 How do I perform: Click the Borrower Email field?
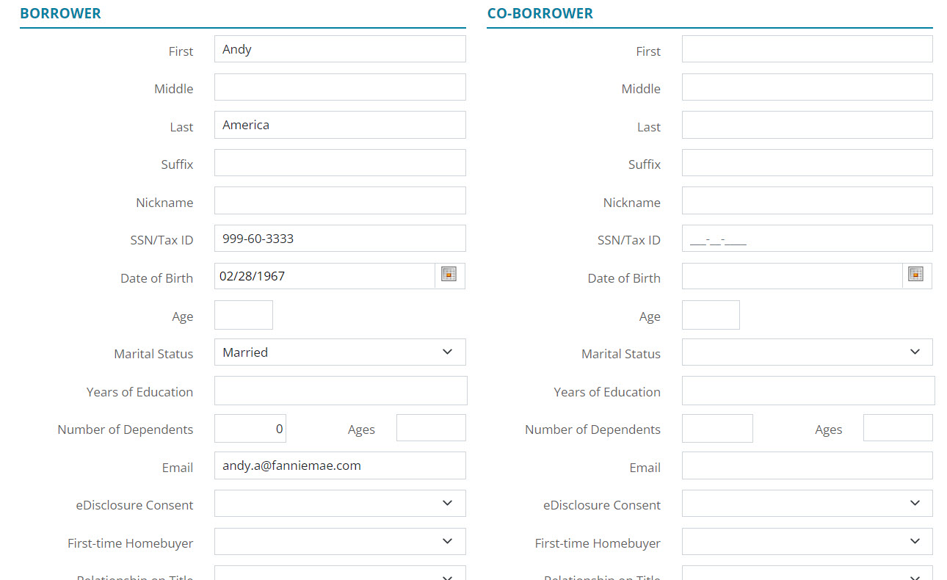click(340, 465)
